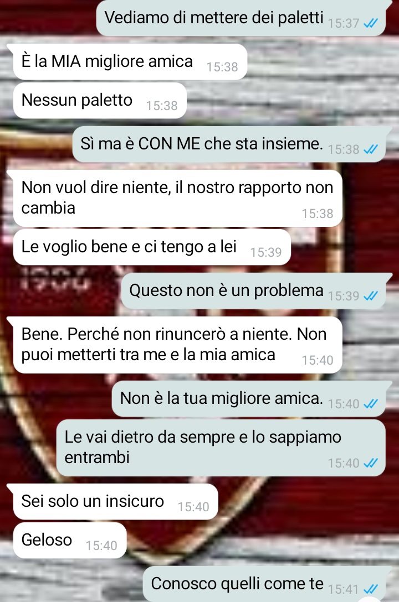
Task: Tap blue double-check on 'CON ME che sta insieme'
Action: tap(371, 149)
